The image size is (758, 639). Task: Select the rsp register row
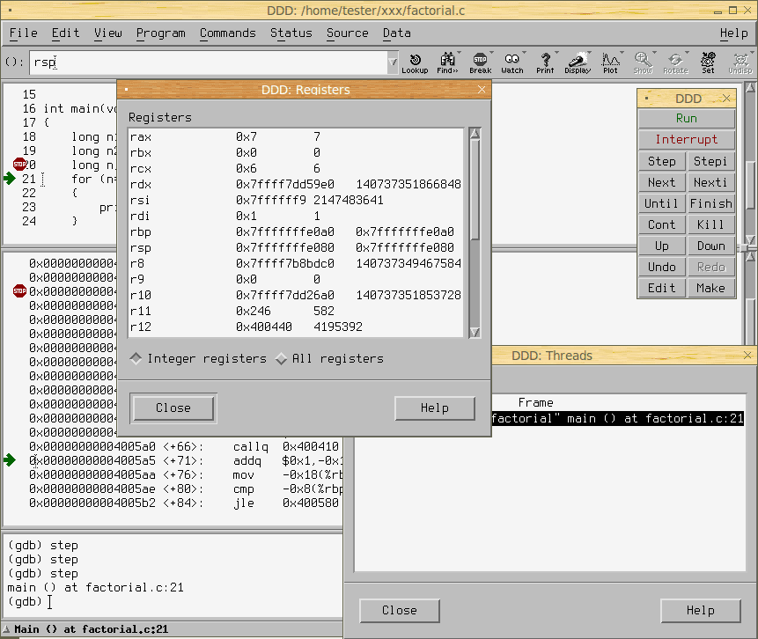click(295, 247)
